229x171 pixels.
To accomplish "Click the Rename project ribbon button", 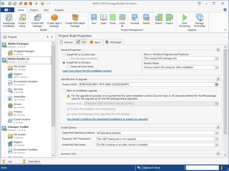I will 135,19.
